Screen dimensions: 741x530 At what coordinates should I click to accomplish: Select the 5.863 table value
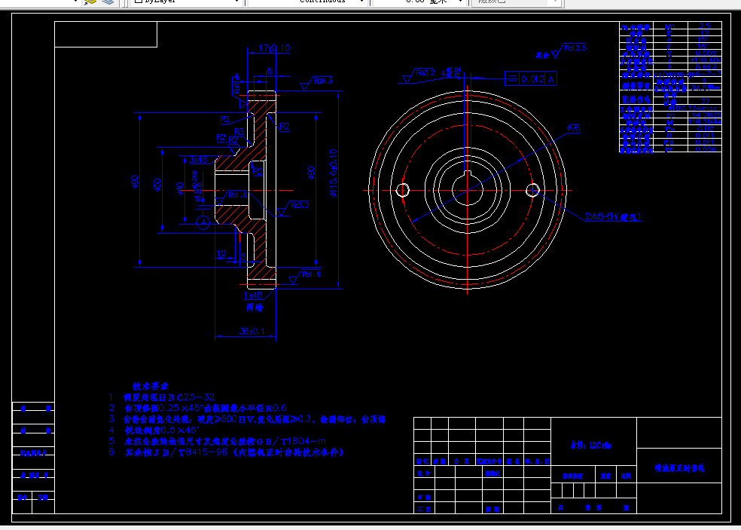(705, 67)
